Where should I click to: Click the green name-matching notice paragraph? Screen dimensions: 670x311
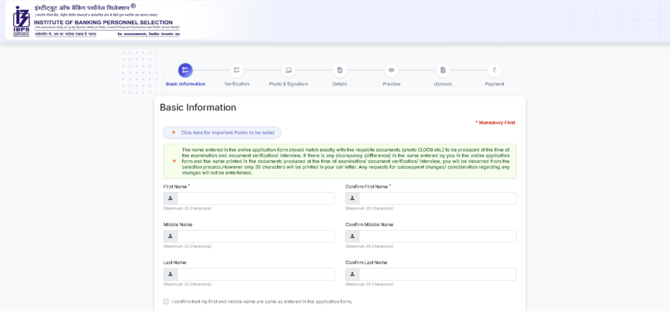[345, 161]
